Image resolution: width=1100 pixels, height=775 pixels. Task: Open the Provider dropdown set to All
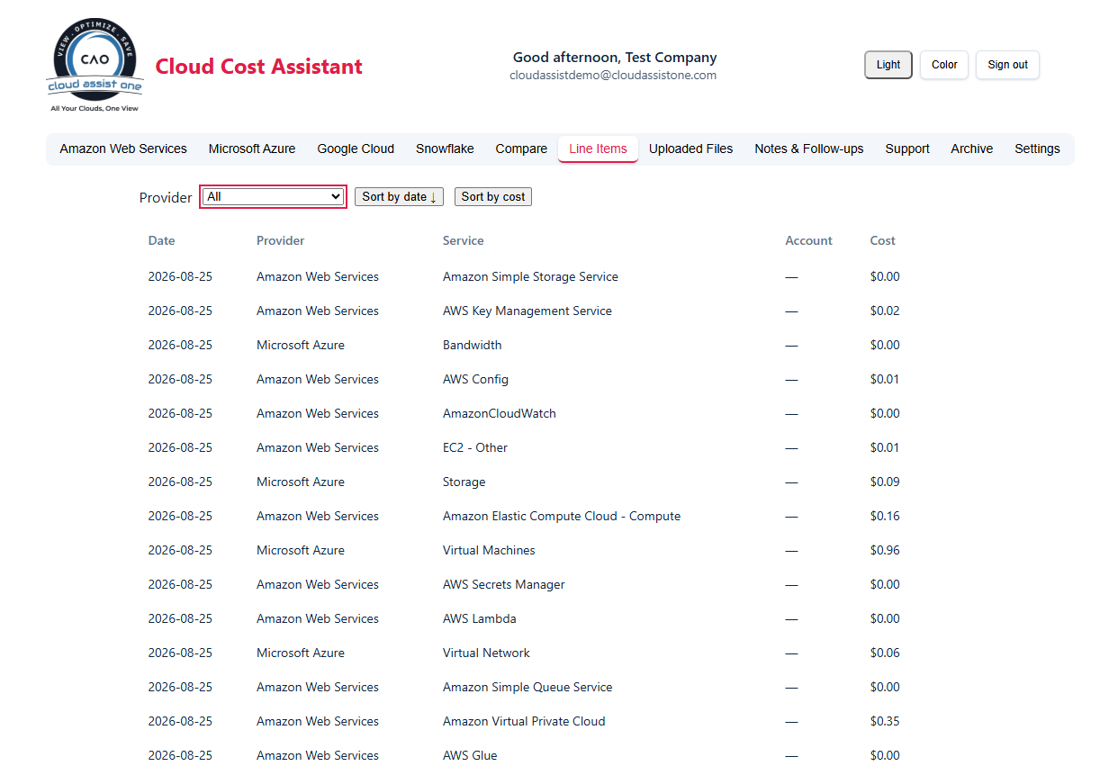(x=273, y=196)
